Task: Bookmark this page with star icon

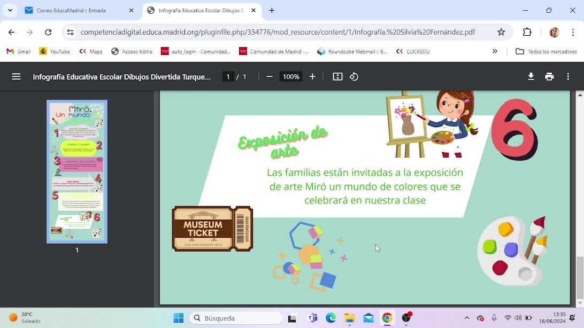Action: click(501, 33)
